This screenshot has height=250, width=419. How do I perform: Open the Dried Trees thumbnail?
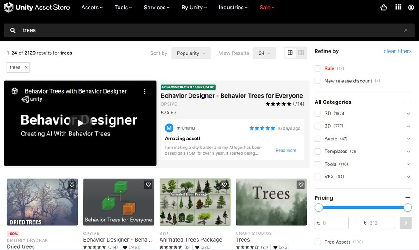click(42, 202)
